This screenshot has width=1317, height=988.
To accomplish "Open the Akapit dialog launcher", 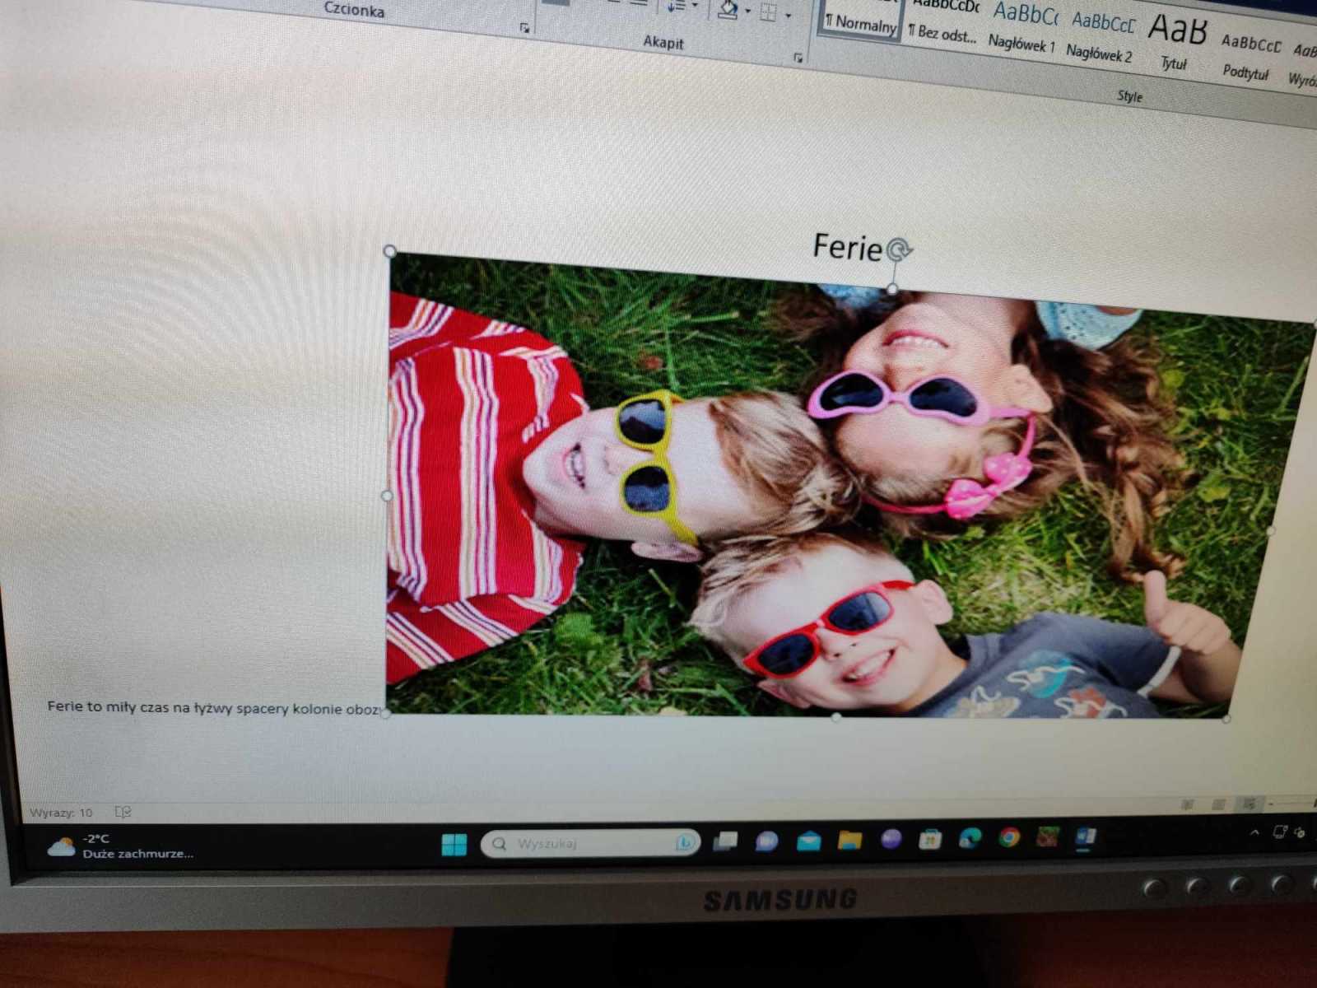I will pyautogui.click(x=798, y=58).
